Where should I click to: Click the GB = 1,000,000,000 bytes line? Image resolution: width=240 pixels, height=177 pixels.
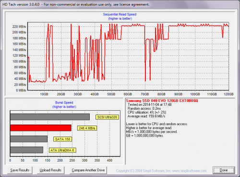tap(145, 136)
